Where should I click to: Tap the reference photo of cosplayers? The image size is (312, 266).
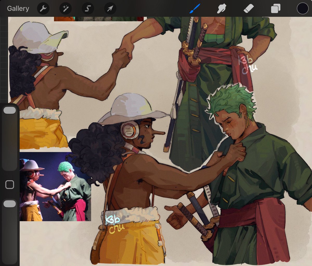click(55, 187)
